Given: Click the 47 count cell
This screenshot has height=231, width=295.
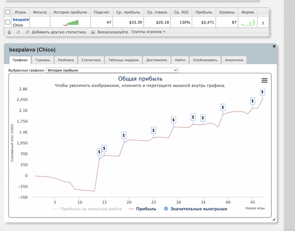Looking at the screenshot, I should [x=102, y=22].
